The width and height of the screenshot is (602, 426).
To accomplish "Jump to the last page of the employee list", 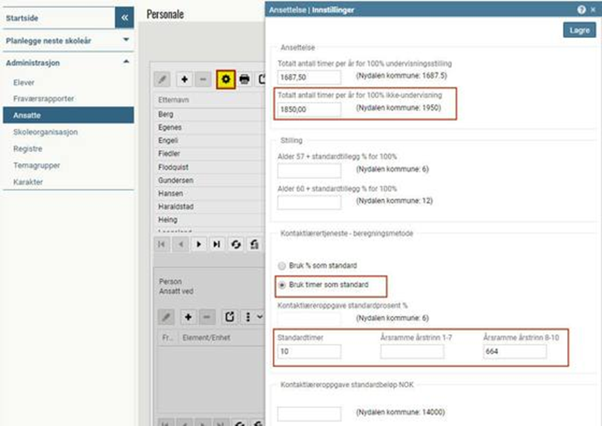I will click(217, 244).
